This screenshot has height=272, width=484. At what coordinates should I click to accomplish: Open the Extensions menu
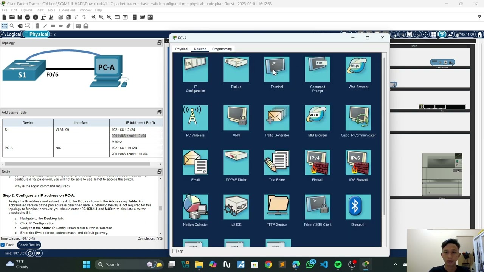click(x=67, y=10)
